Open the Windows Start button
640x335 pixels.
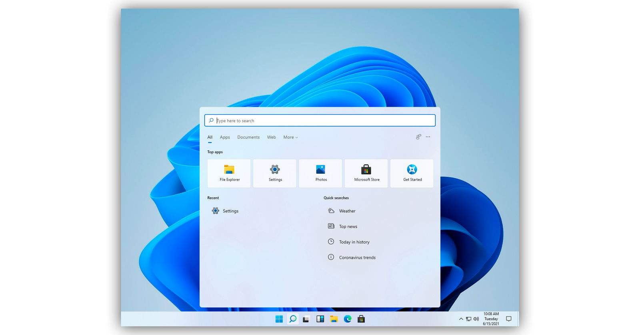click(279, 319)
